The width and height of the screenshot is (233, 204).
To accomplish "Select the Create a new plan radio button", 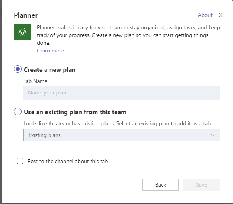I will (18, 69).
